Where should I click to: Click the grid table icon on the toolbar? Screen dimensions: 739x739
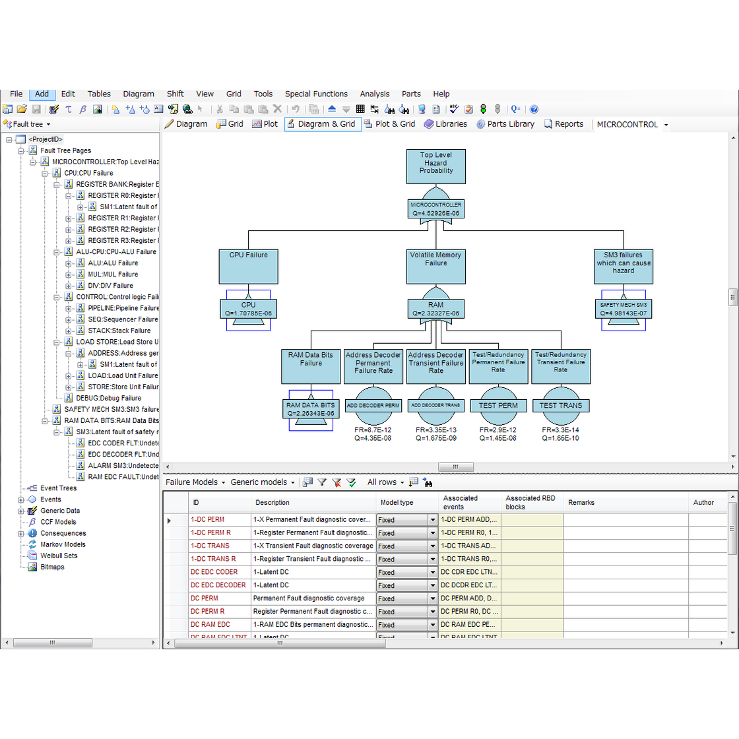pos(360,109)
